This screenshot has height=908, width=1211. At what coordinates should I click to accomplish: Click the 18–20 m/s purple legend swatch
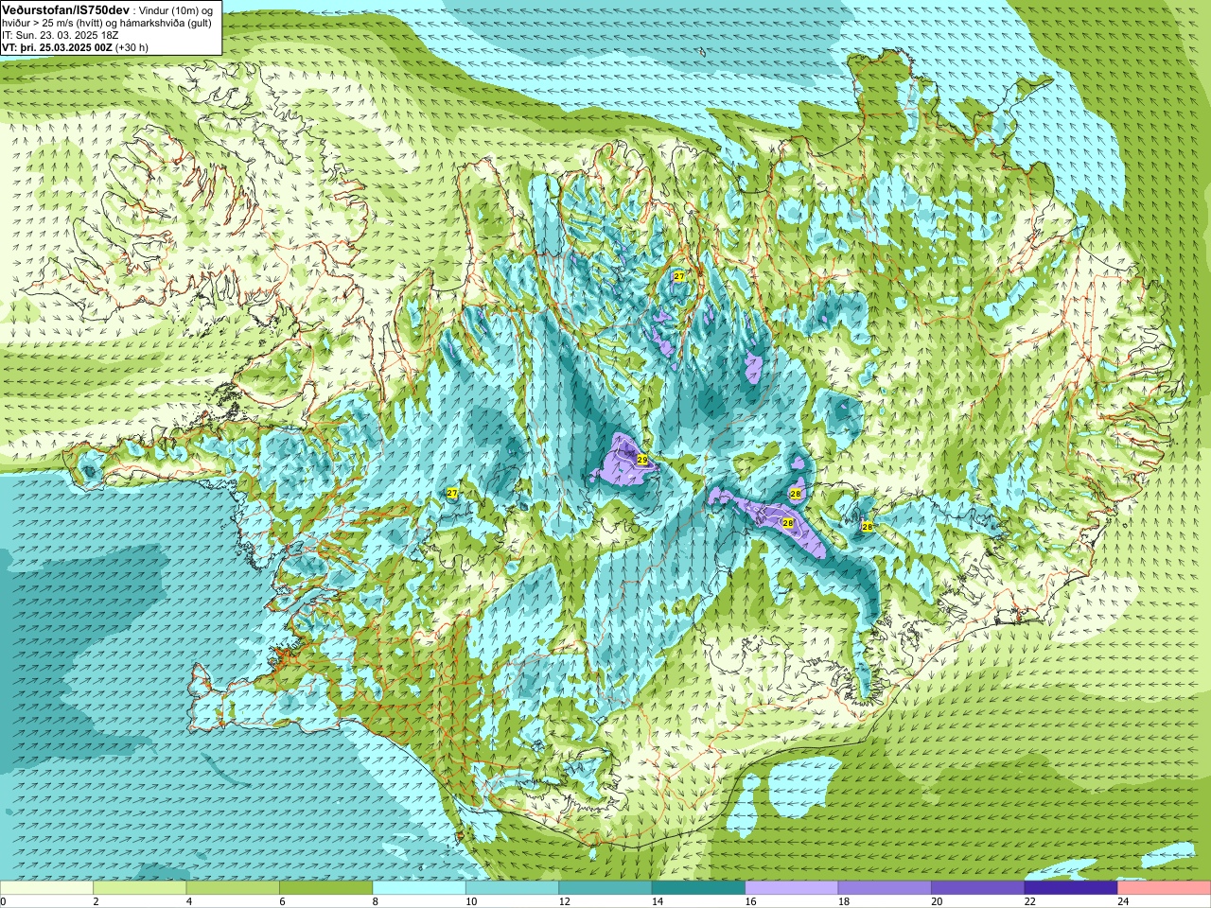885,888
